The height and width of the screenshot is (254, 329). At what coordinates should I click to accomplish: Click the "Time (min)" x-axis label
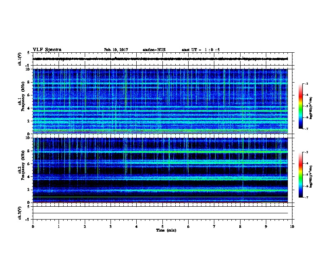(166, 230)
